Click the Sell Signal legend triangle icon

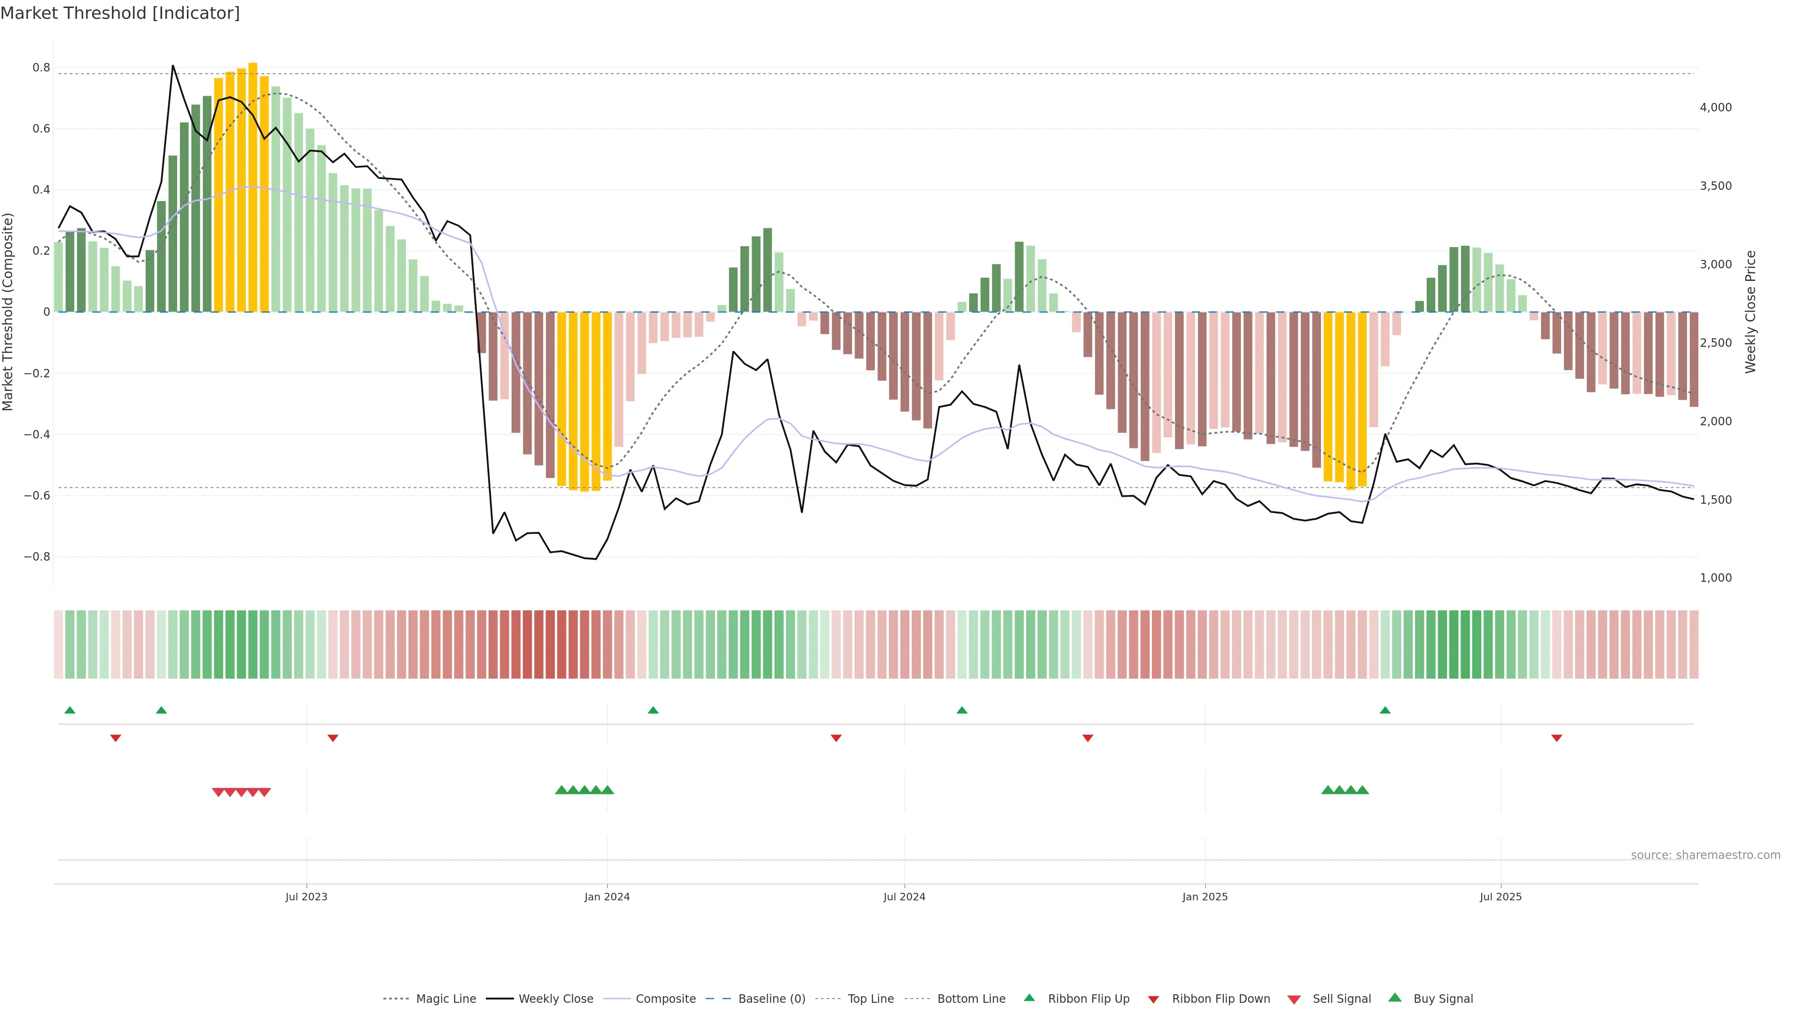[x=1293, y=999]
